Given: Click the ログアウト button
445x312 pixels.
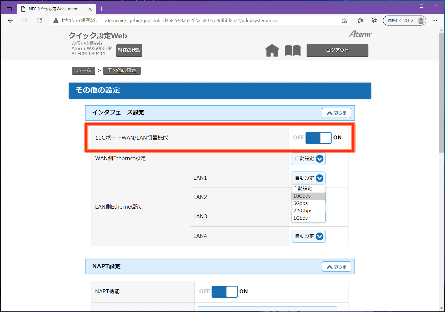Looking at the screenshot, I should 337,50.
